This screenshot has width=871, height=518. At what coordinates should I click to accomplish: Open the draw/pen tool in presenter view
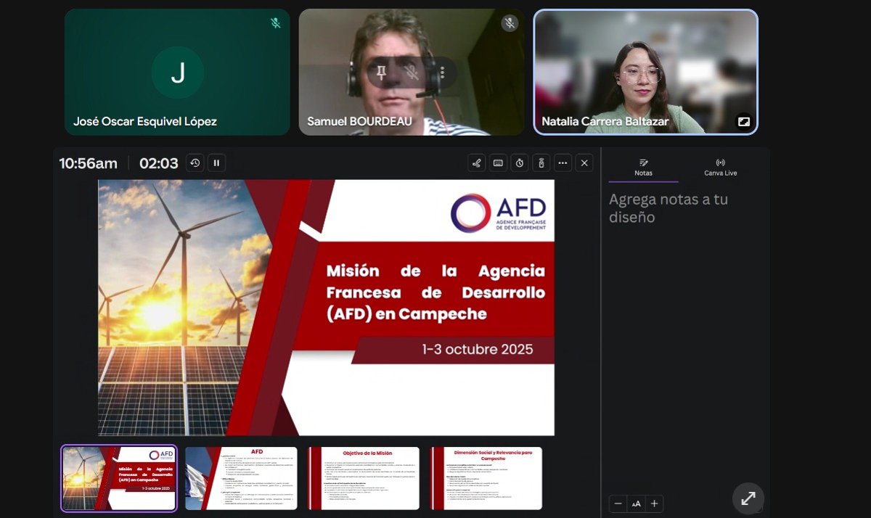477,163
